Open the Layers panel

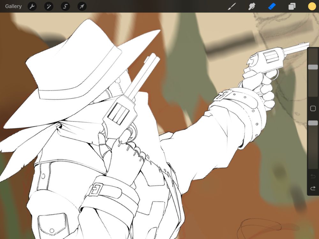click(291, 6)
